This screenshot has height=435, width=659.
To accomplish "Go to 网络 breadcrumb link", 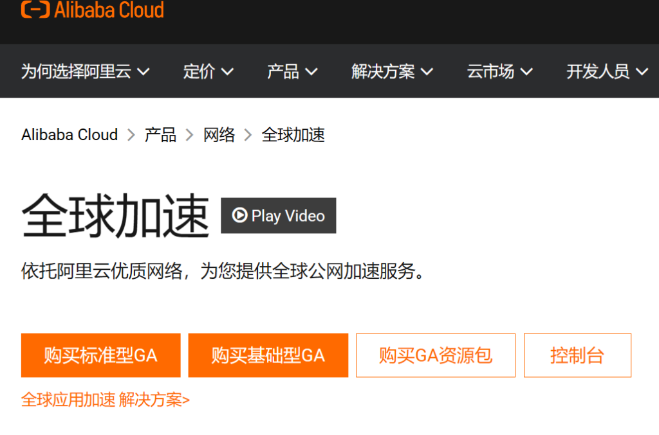I will 219,135.
